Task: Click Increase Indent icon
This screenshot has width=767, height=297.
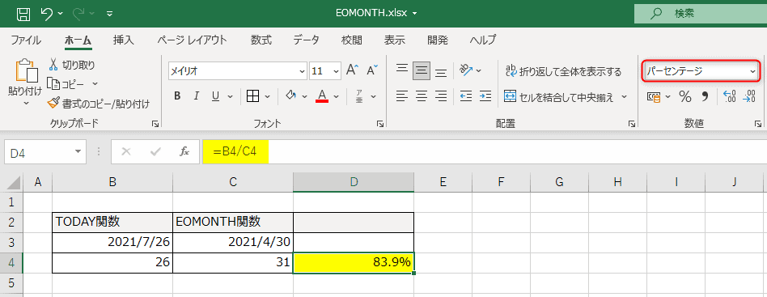Action: (x=485, y=96)
